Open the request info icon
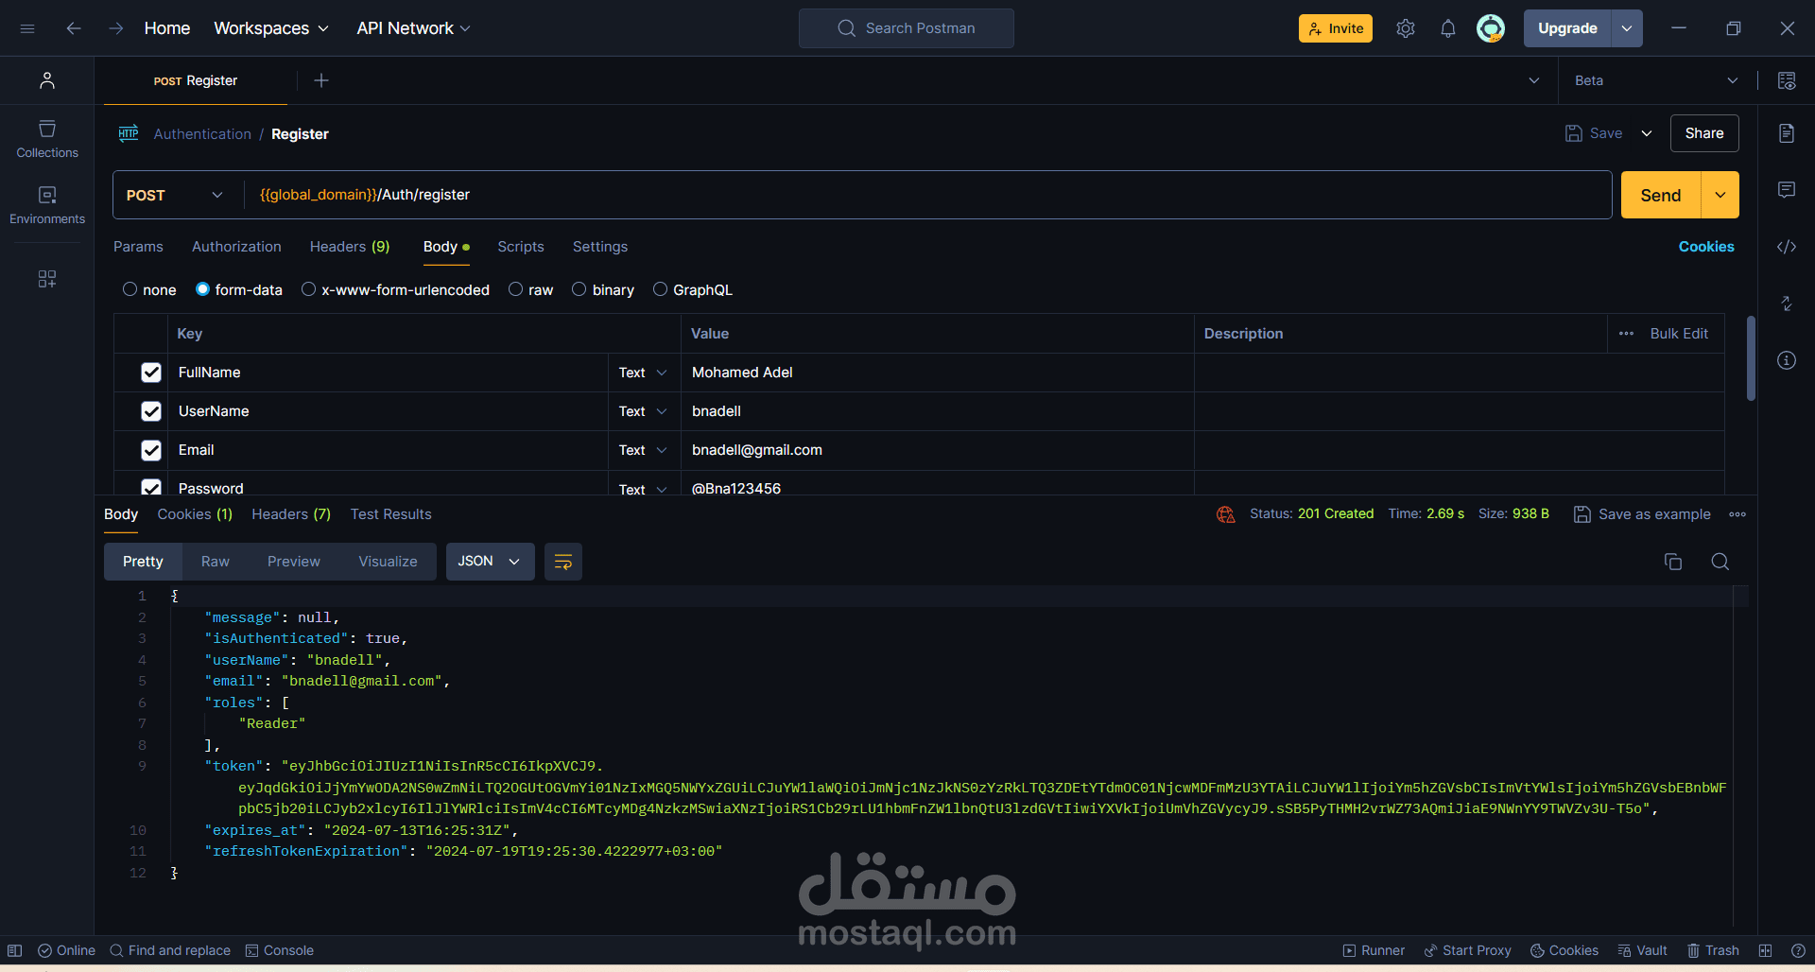This screenshot has width=1815, height=972. [1786, 360]
